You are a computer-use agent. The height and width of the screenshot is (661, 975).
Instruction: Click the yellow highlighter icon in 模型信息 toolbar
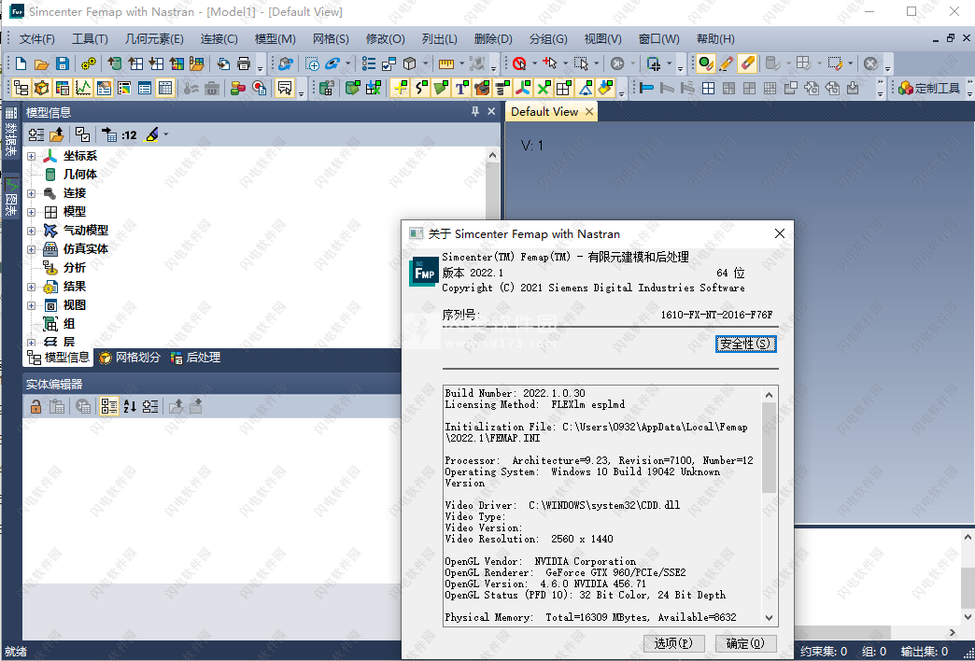point(150,134)
